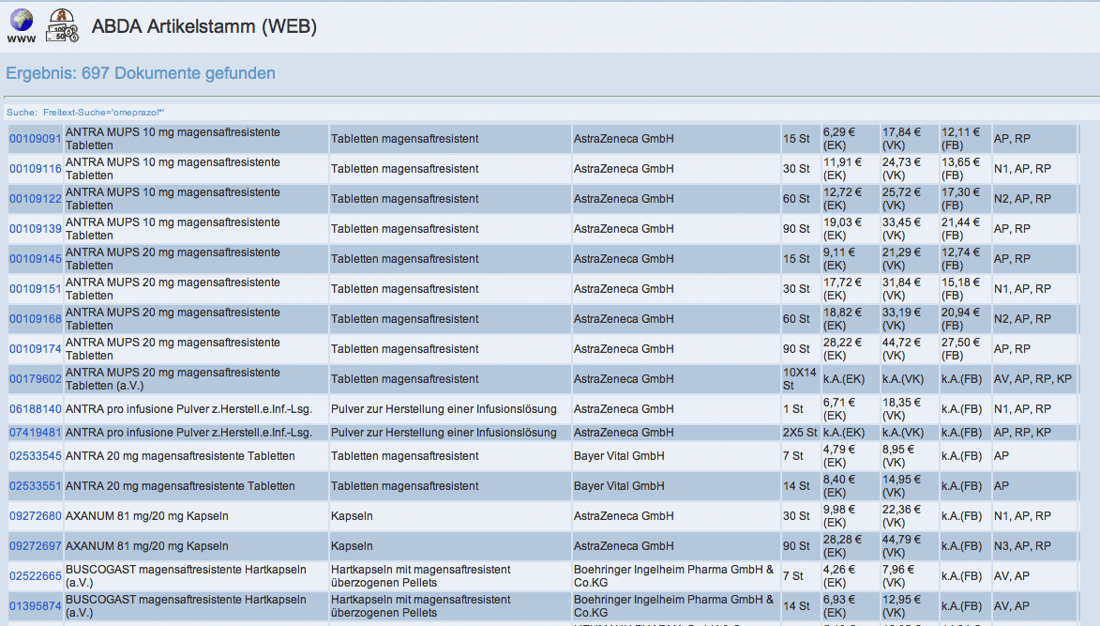This screenshot has height=626, width=1100.
Task: Open article number 02533551
Action: tap(35, 486)
